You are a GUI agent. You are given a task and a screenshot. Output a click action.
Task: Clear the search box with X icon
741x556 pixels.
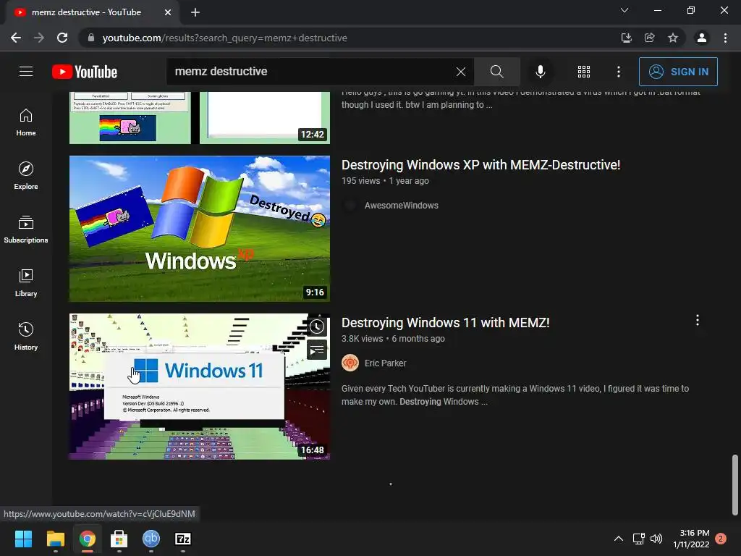pyautogui.click(x=461, y=72)
